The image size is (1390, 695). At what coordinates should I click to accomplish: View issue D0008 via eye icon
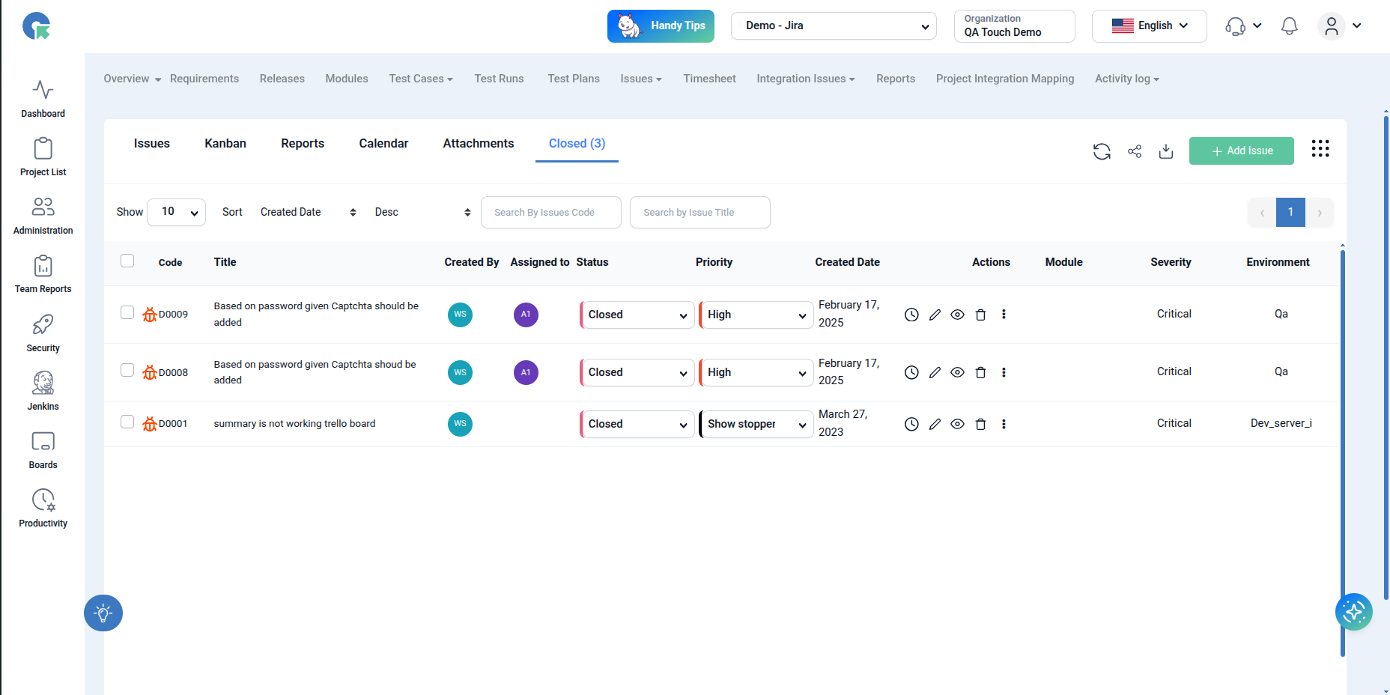957,372
